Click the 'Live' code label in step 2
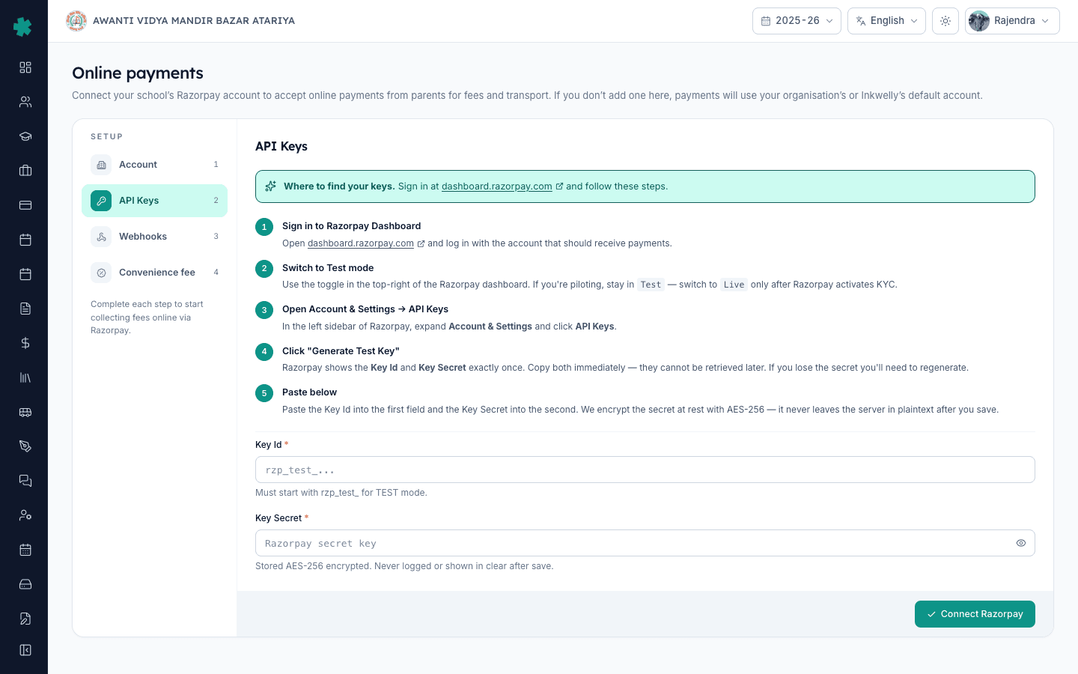The width and height of the screenshot is (1078, 674). 734,285
